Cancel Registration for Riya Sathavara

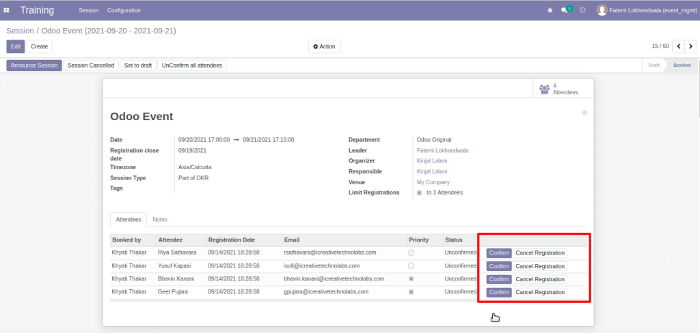(540, 253)
